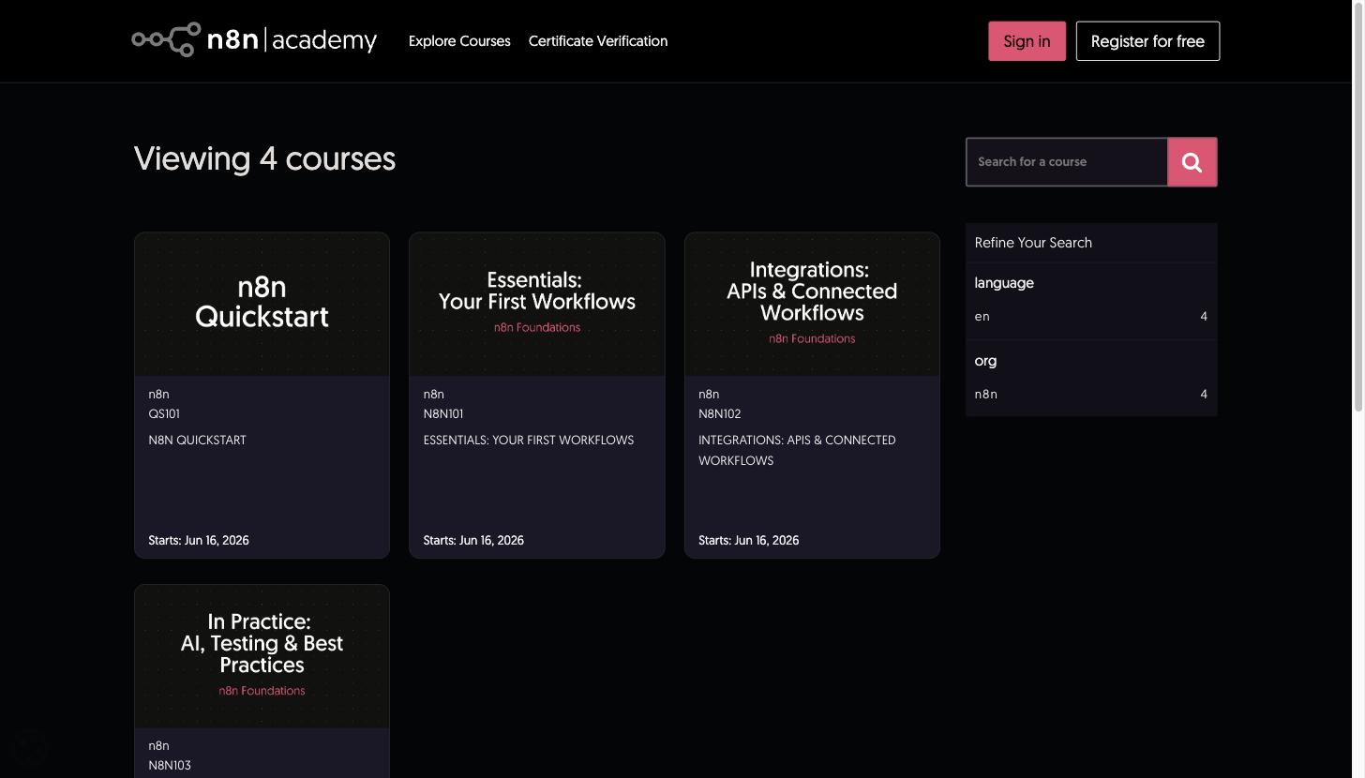Click N8N QUICKSTART course title
The height and width of the screenshot is (778, 1365).
pos(197,440)
